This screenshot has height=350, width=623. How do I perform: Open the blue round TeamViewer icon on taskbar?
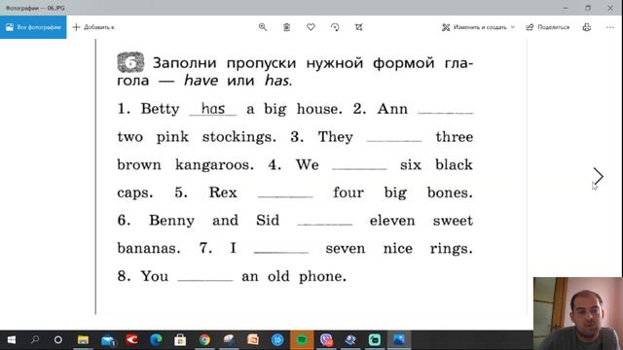(x=277, y=339)
